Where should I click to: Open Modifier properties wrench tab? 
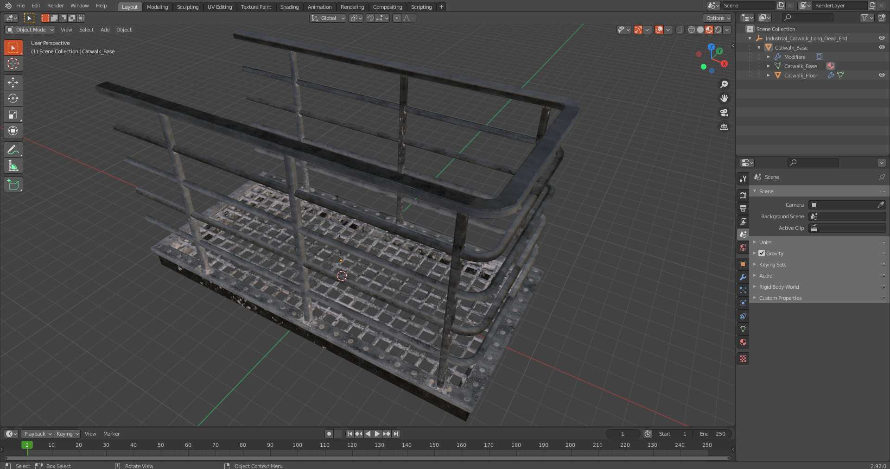pyautogui.click(x=743, y=277)
